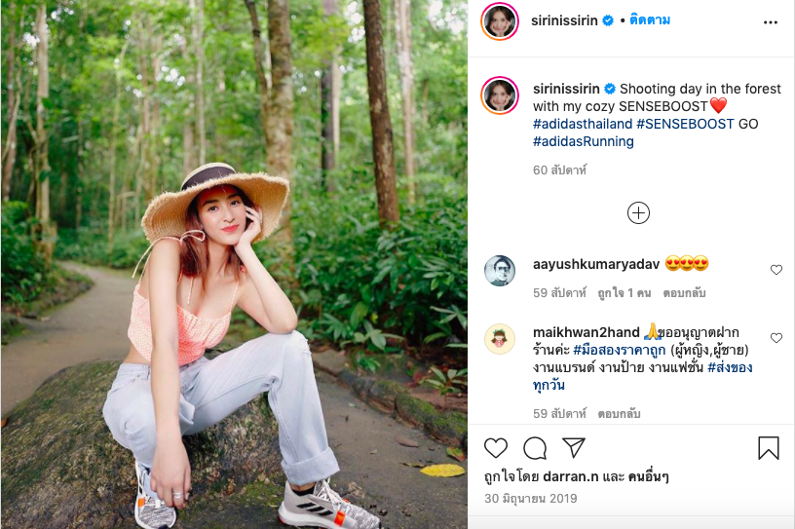Save post with bookmark icon

[768, 448]
